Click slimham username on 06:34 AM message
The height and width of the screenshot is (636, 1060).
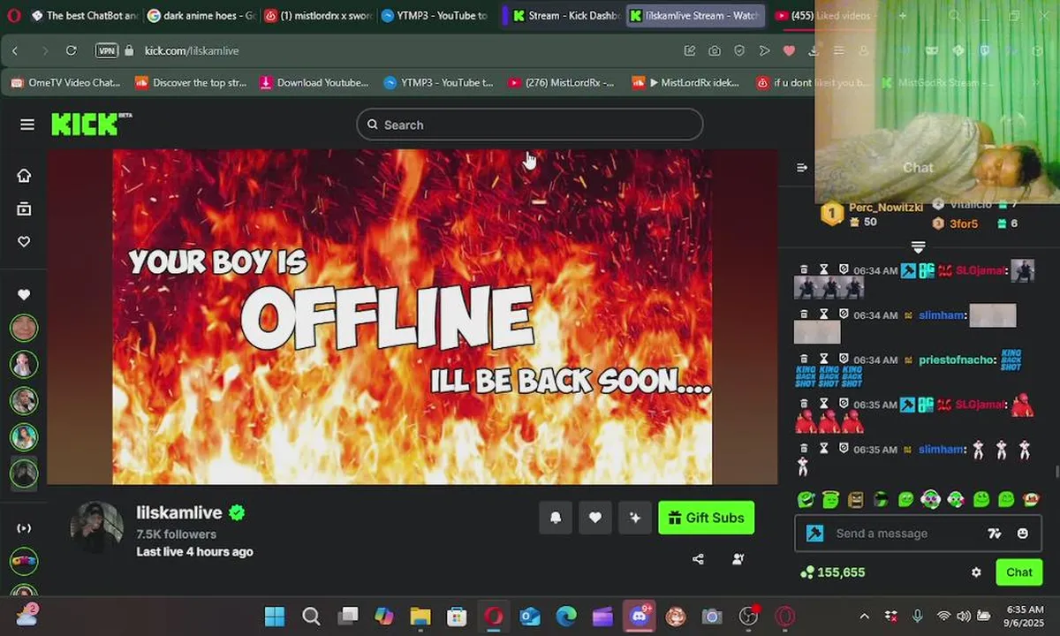[942, 314]
